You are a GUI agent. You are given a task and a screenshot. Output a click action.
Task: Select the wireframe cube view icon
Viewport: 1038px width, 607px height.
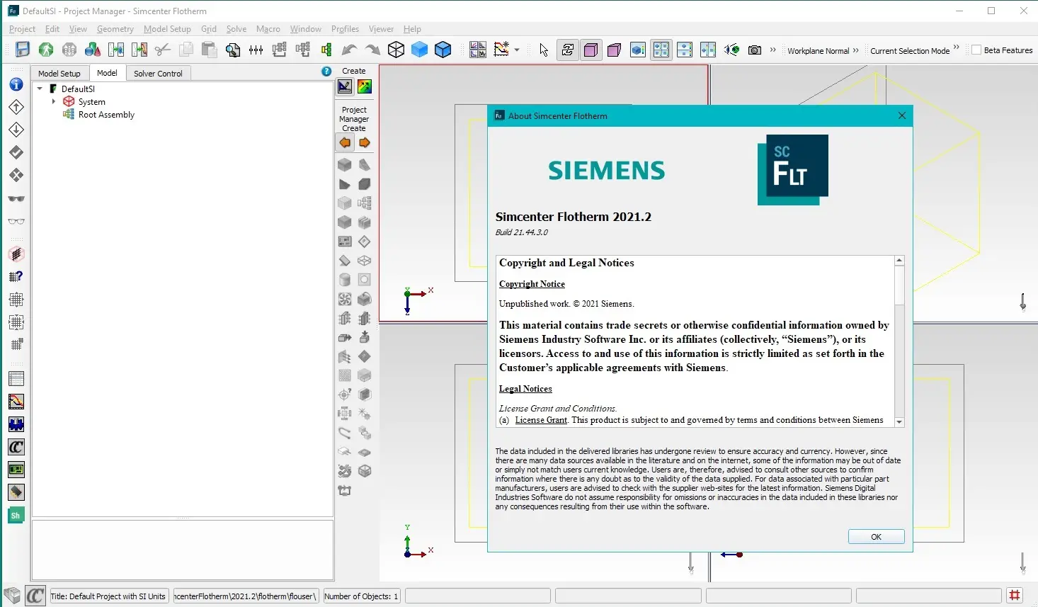(397, 50)
